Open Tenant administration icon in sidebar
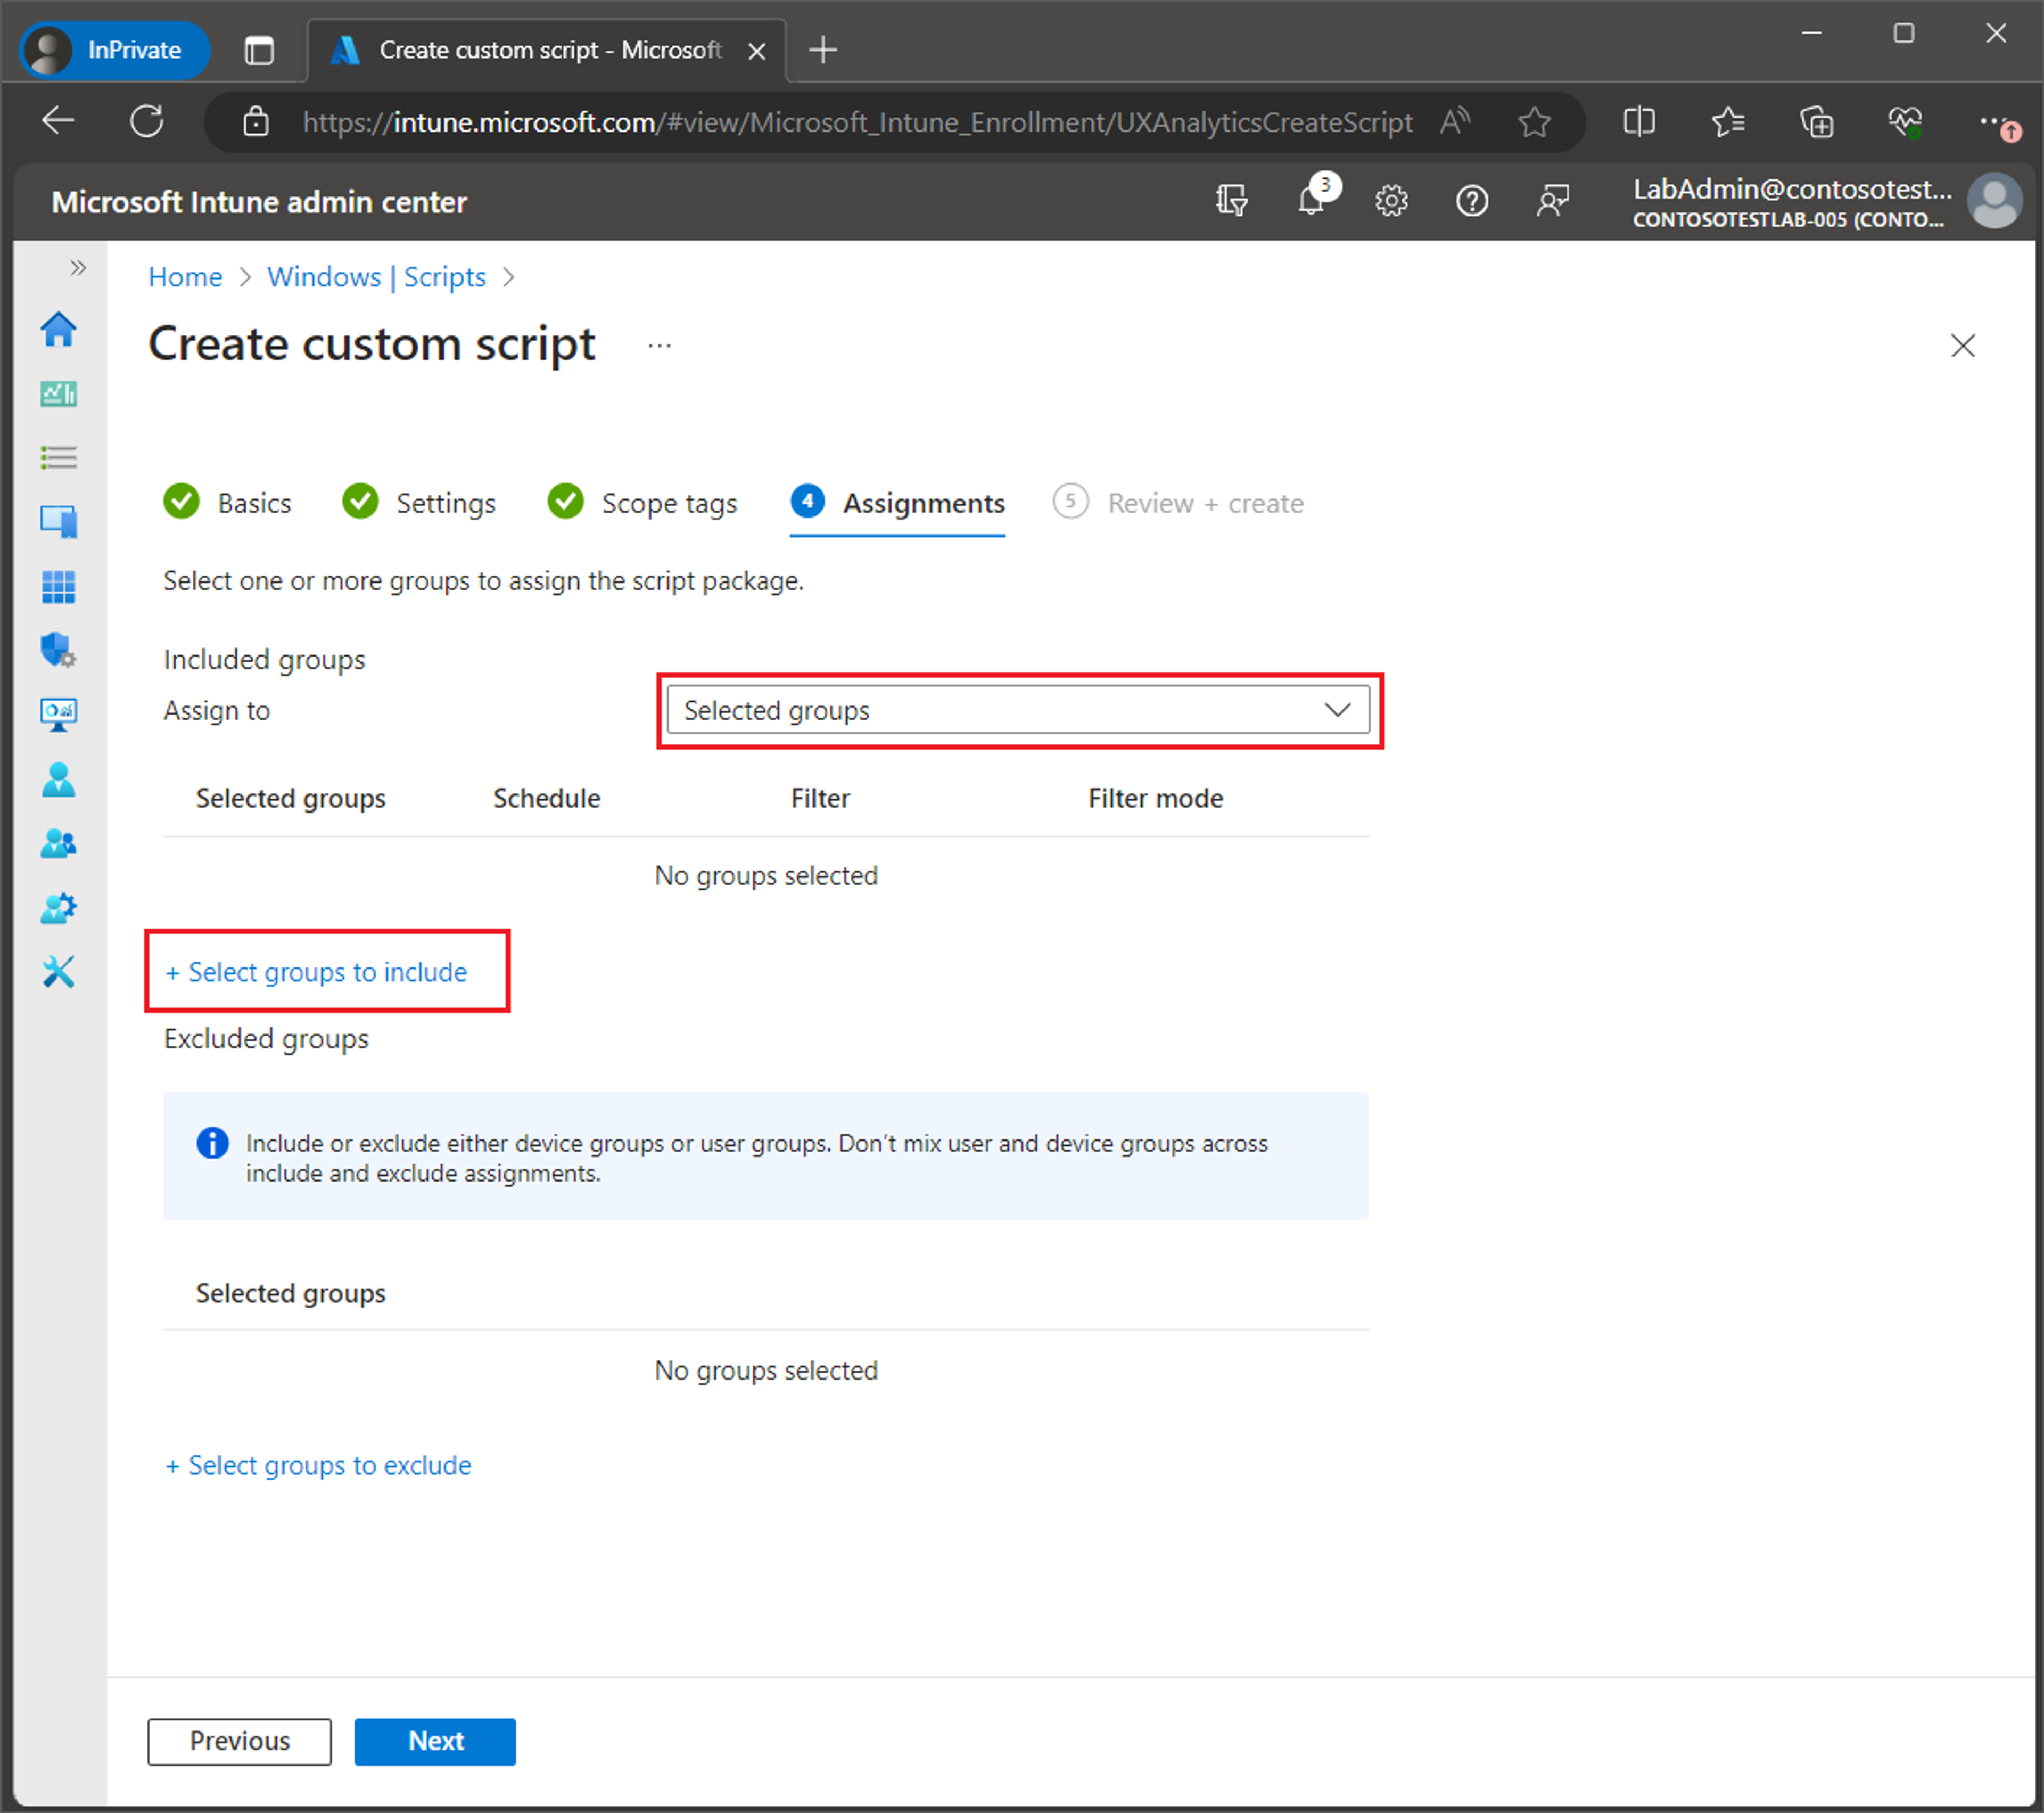Screen dimensions: 2044x1813 (59, 907)
